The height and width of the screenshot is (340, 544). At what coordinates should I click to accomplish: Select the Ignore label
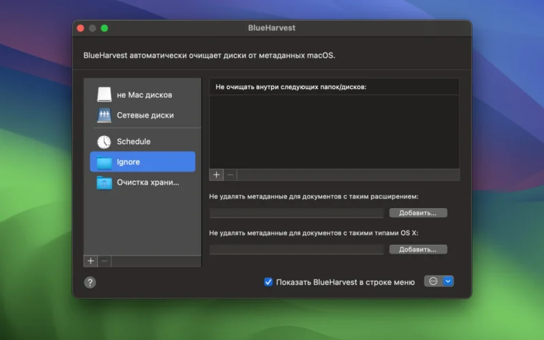coord(129,162)
